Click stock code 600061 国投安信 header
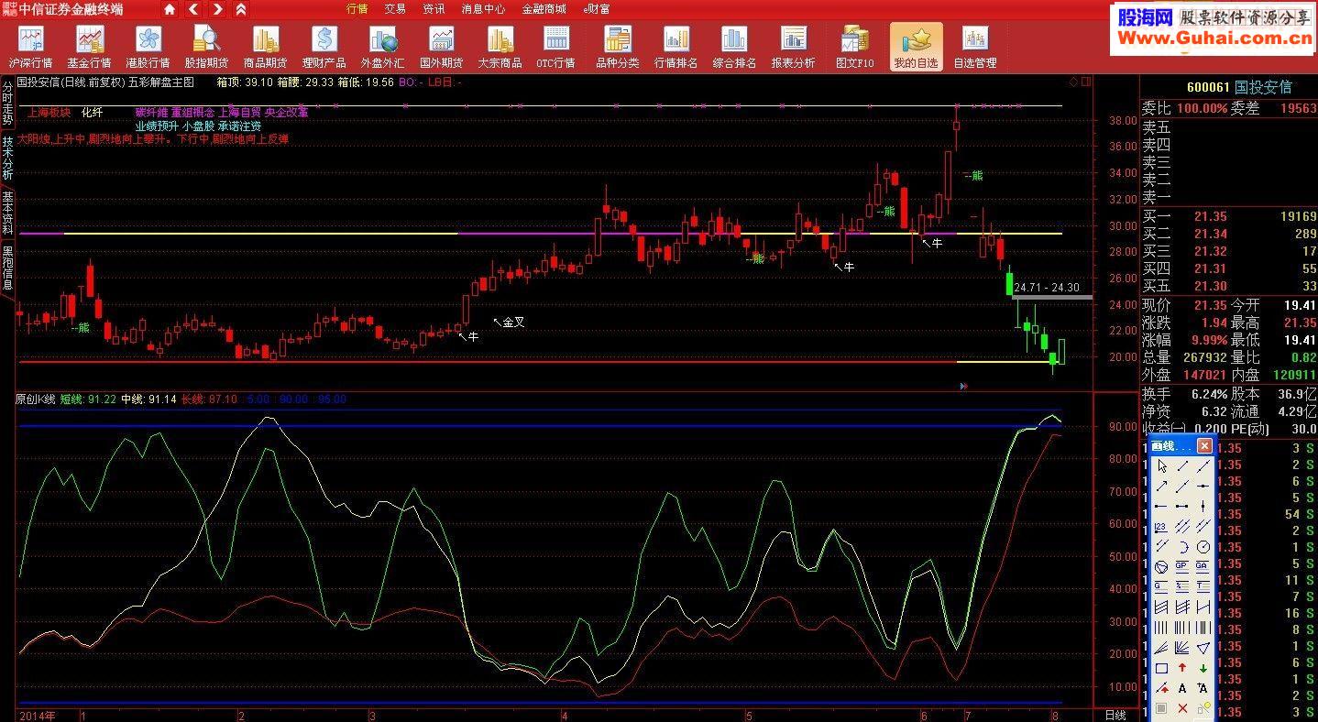The image size is (1318, 722). [1239, 87]
